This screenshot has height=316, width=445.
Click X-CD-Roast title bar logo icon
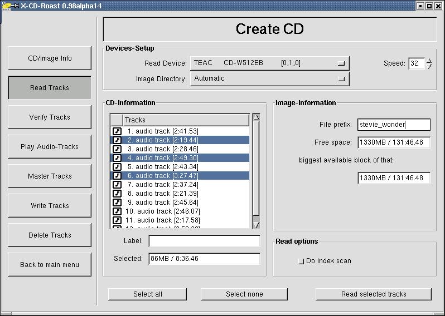point(7,6)
